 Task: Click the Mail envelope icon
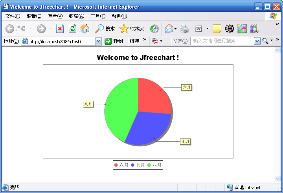pyautogui.click(x=169, y=29)
